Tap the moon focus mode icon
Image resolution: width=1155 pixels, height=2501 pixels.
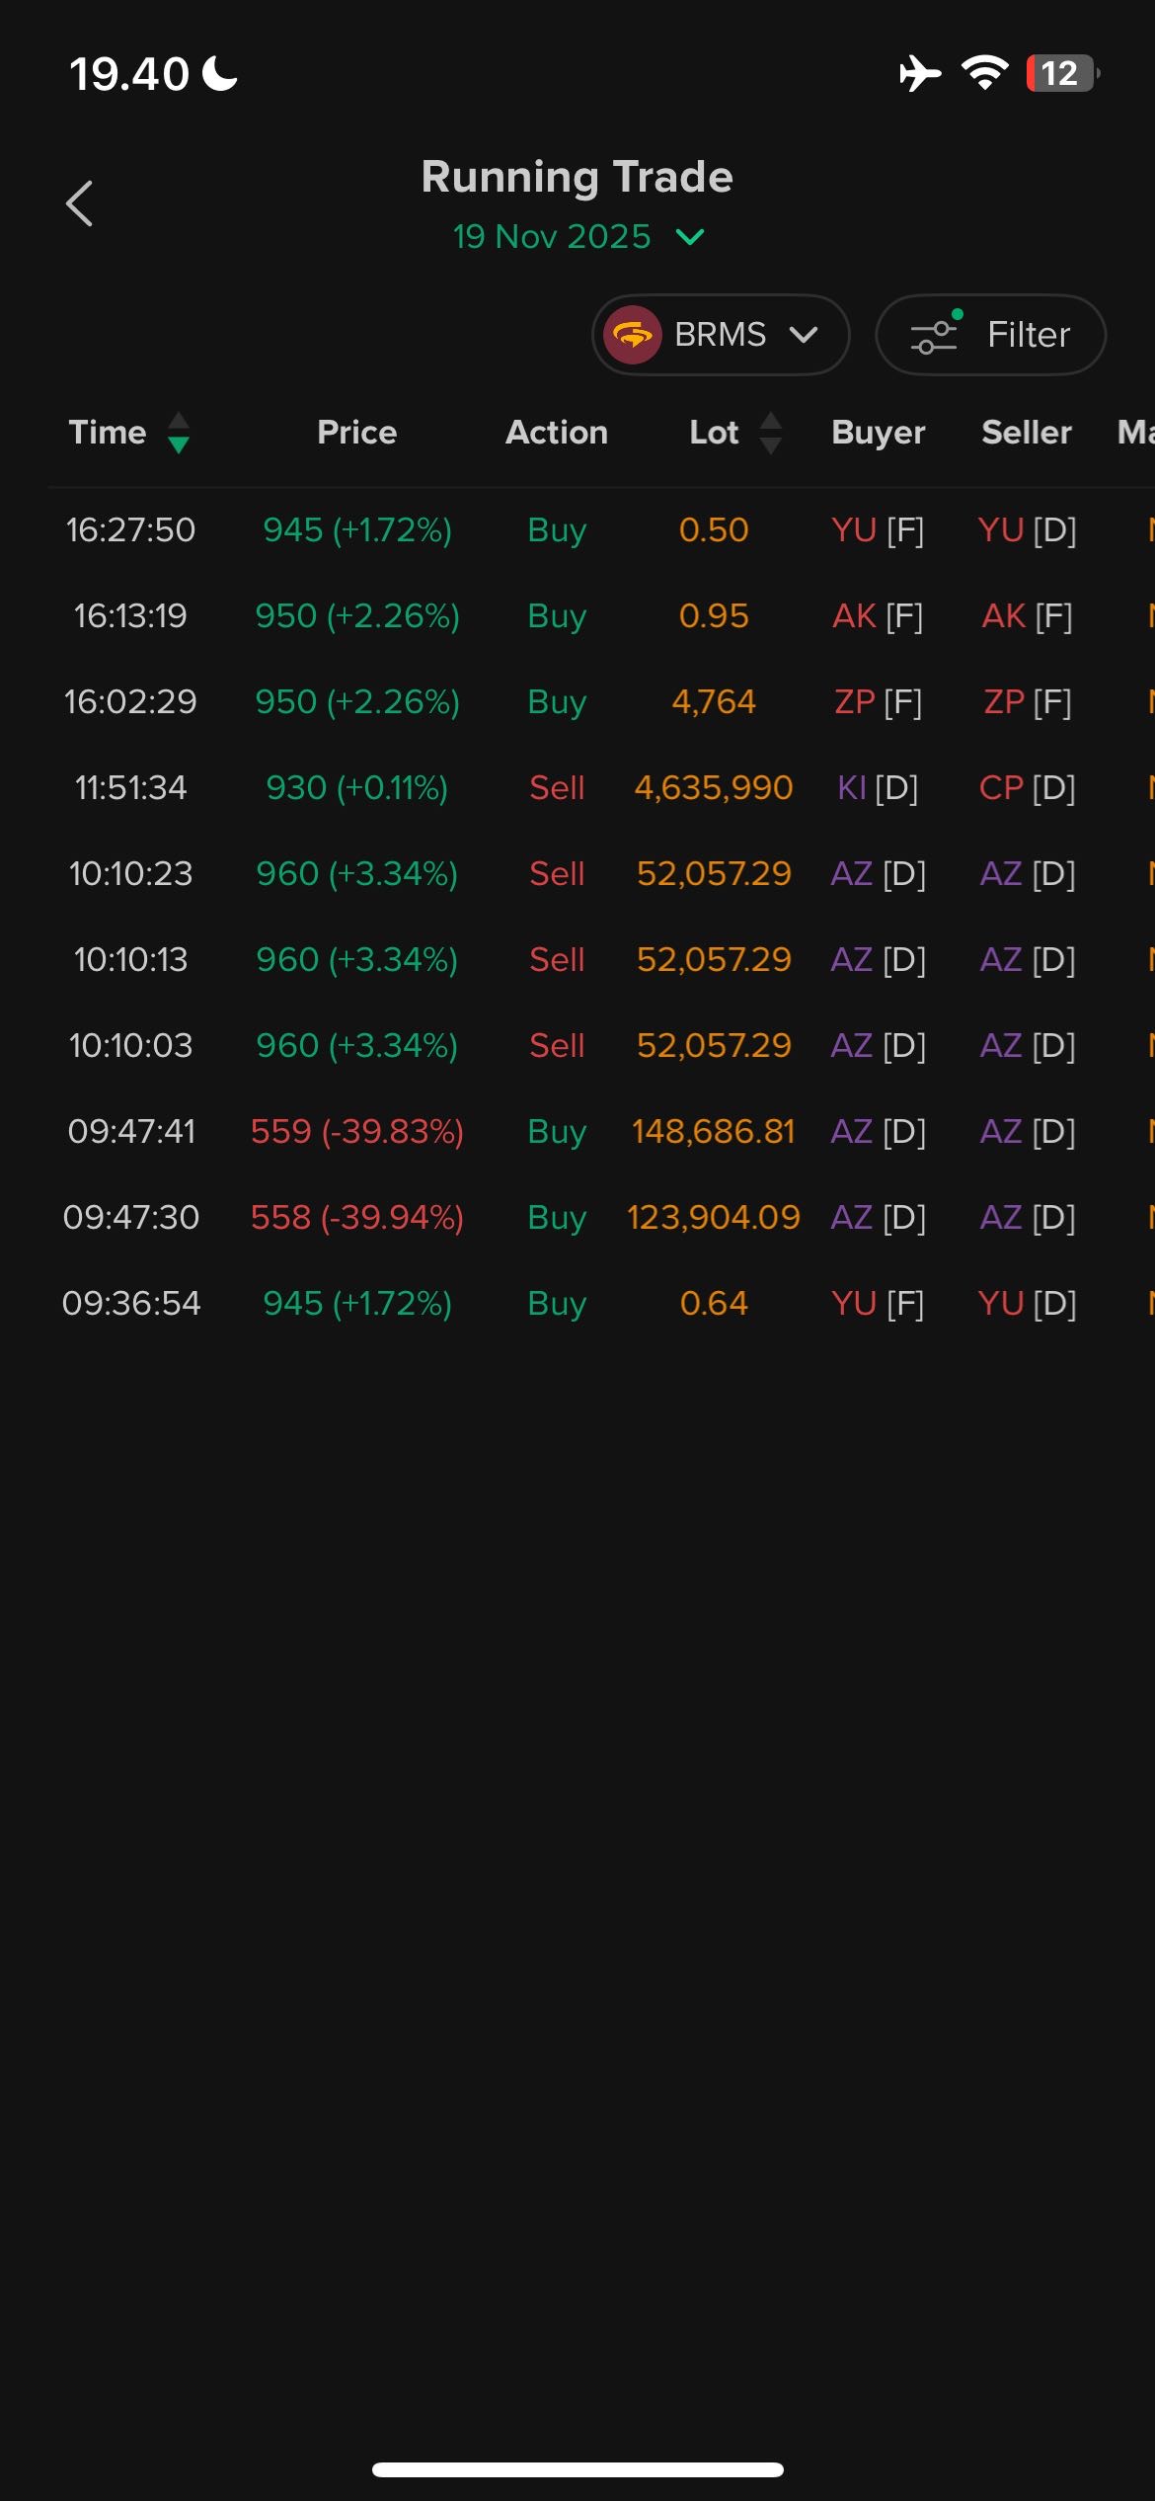click(x=220, y=73)
